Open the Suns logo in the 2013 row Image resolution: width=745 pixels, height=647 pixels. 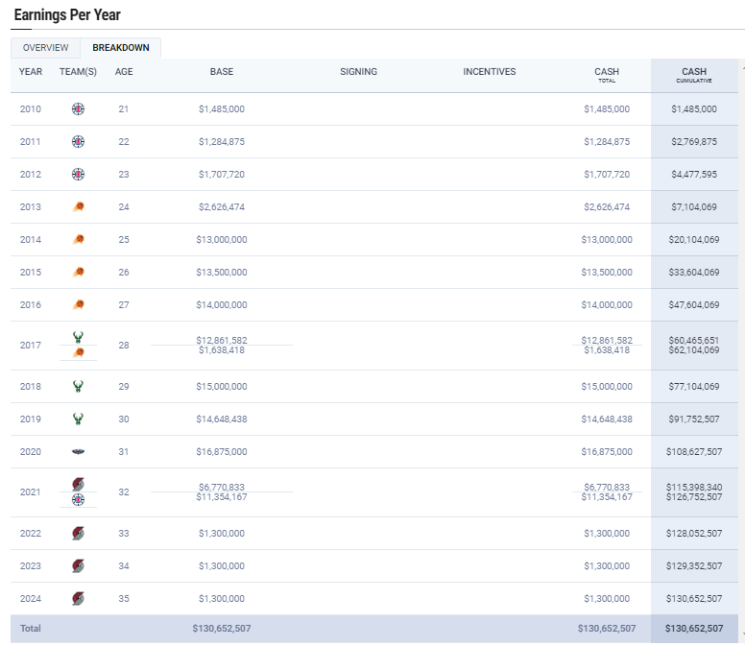[x=78, y=207]
